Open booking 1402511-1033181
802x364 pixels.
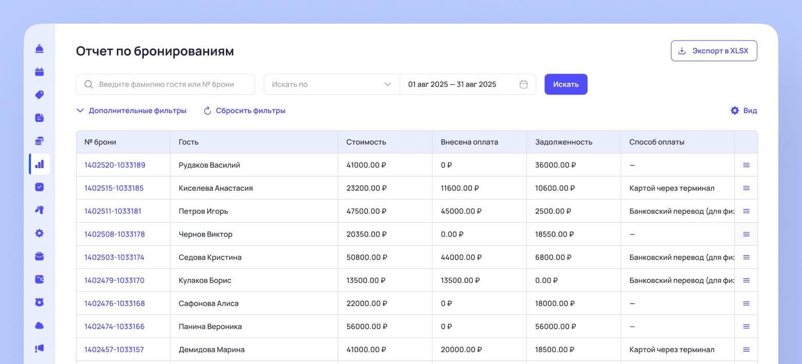(113, 211)
